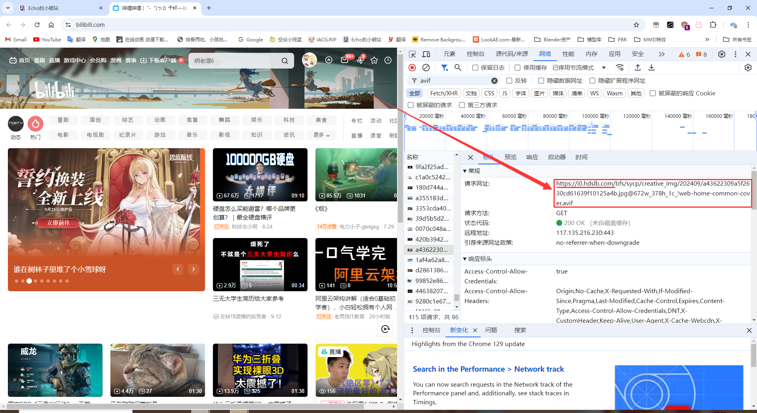Open DevTools three-dot customize menu
The image size is (757, 413).
tap(735, 54)
